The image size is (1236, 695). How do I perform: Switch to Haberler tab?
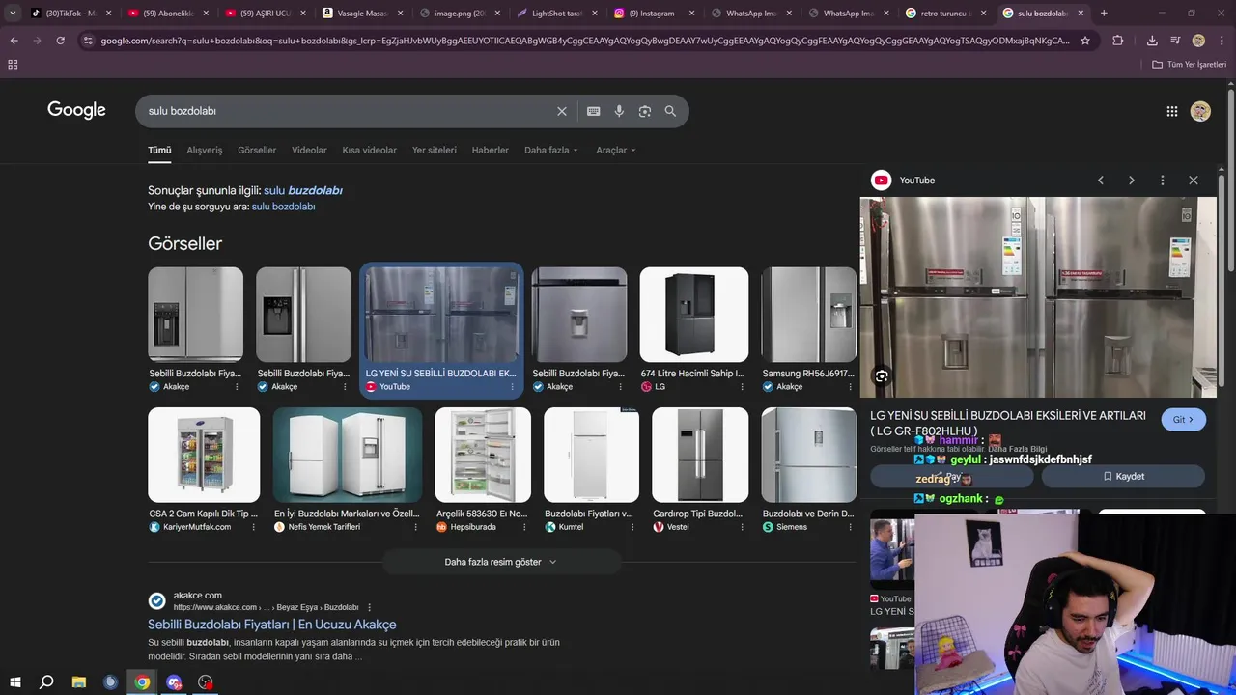coord(490,151)
